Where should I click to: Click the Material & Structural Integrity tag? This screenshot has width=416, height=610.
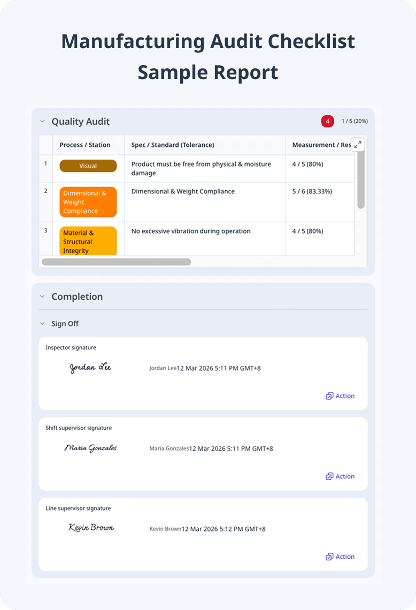tap(88, 241)
